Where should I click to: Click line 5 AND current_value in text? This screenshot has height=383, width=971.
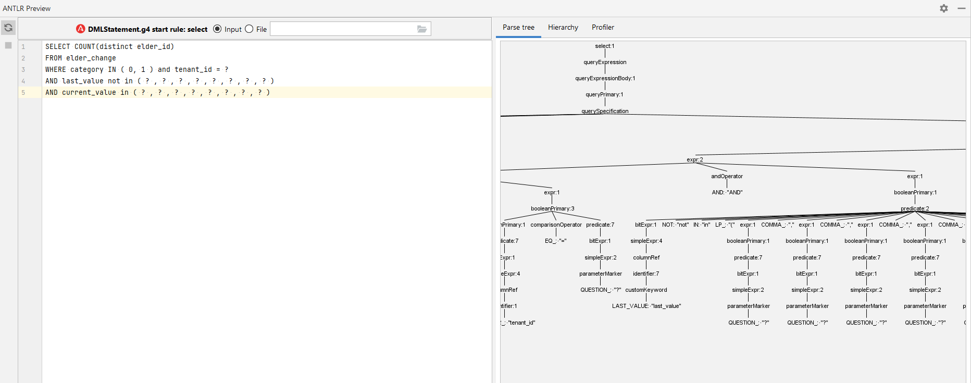click(157, 92)
